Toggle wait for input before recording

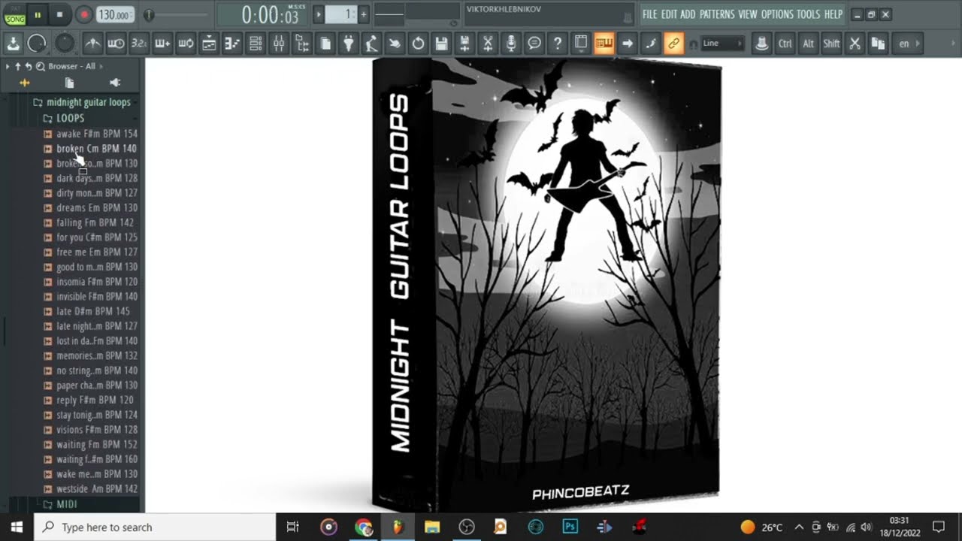(x=116, y=44)
